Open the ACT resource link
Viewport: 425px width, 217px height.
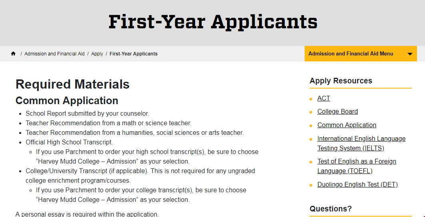click(323, 98)
